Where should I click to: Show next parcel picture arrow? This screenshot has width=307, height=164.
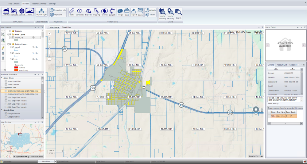click(x=304, y=45)
